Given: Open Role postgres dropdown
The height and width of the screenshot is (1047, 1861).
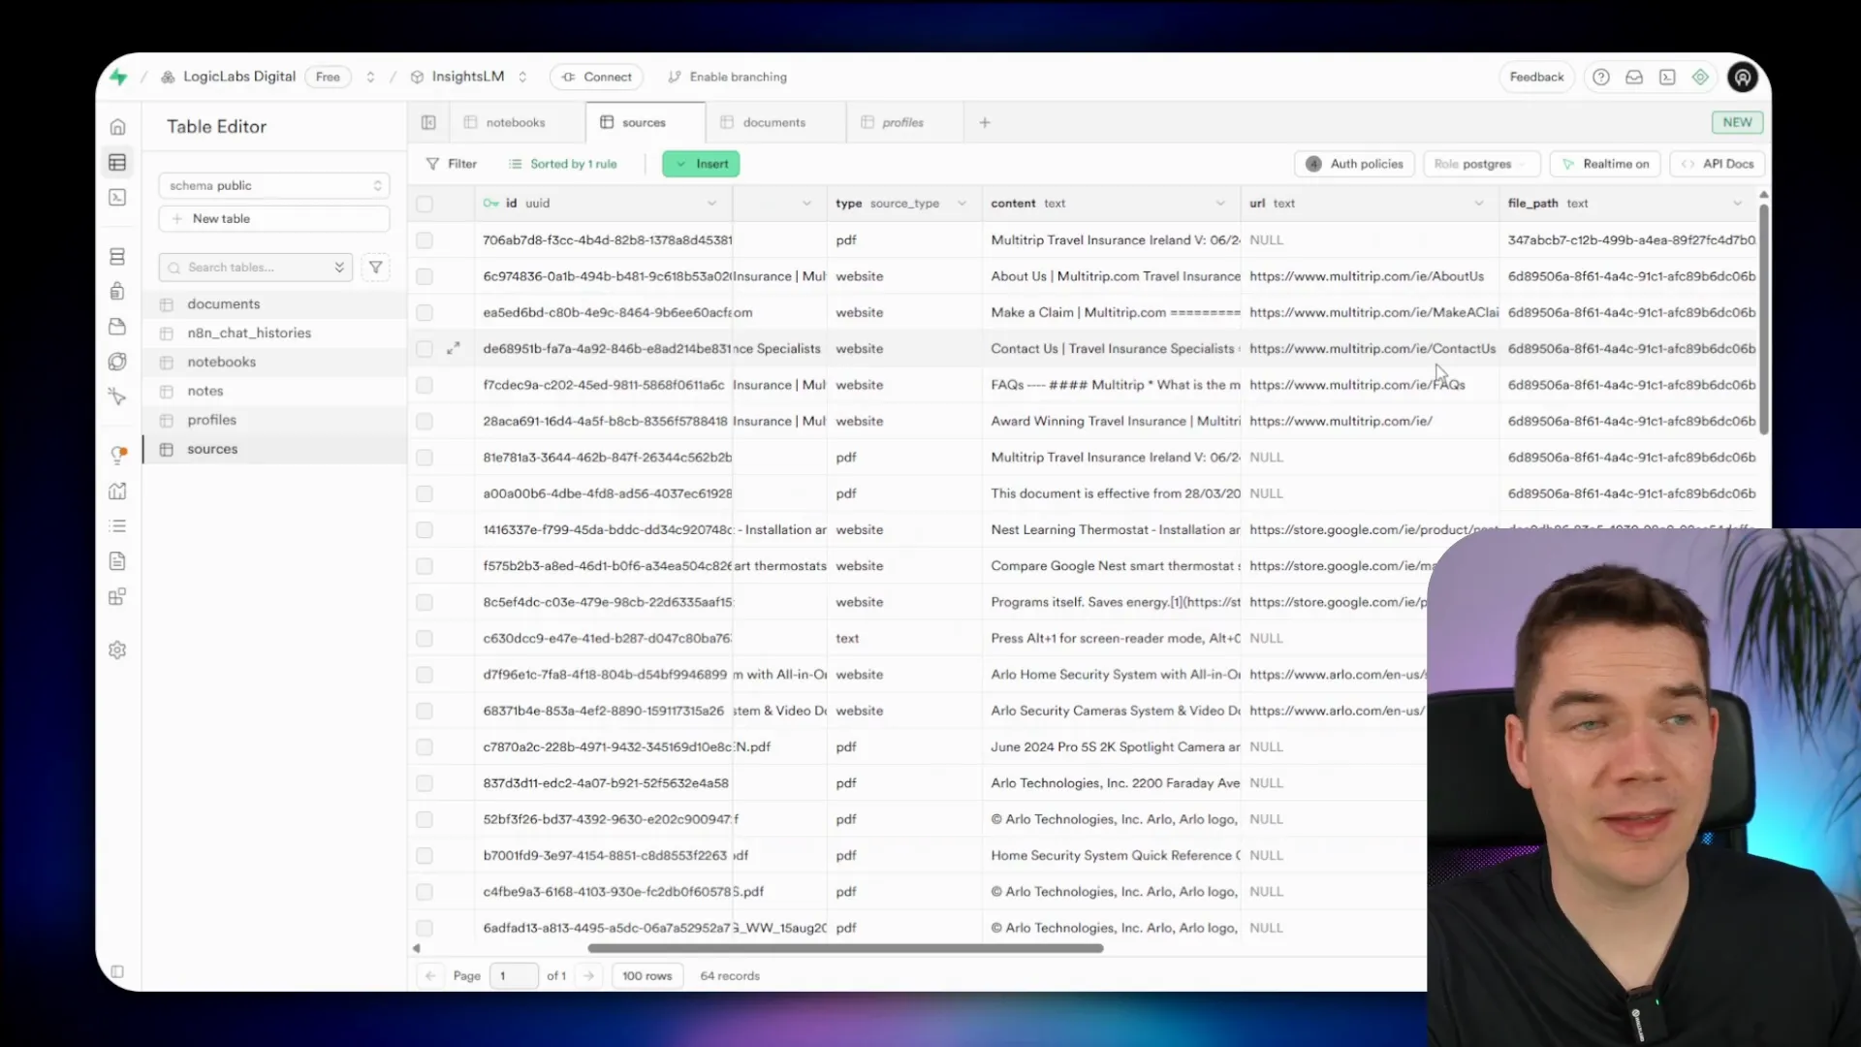Looking at the screenshot, I should pyautogui.click(x=1482, y=164).
